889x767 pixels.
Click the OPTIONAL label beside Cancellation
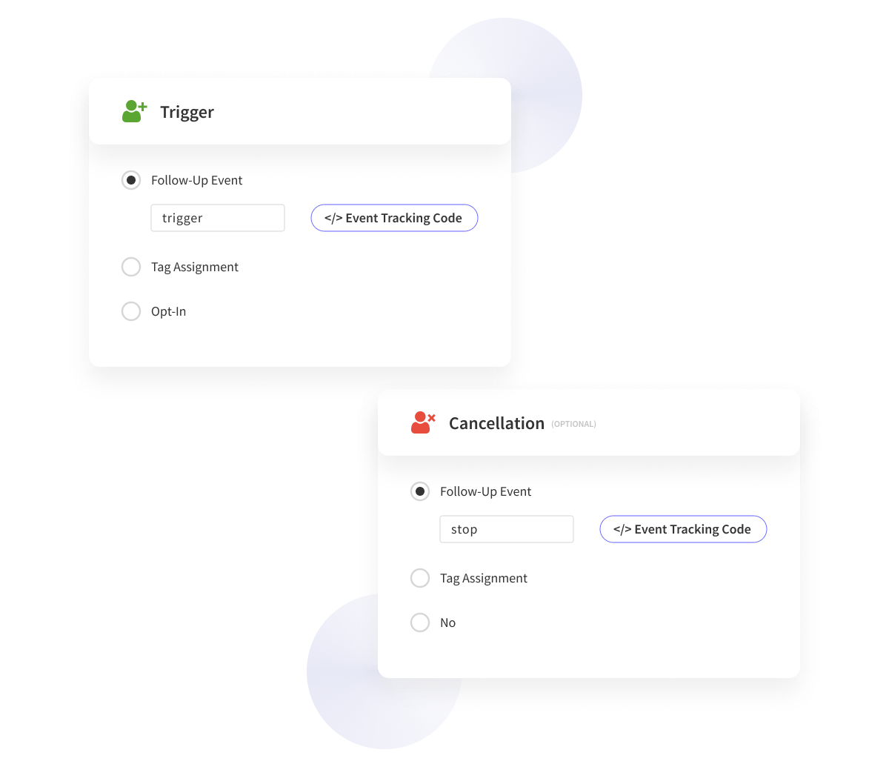point(573,424)
